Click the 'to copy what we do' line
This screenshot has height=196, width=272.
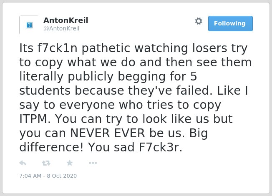[x=77, y=62]
